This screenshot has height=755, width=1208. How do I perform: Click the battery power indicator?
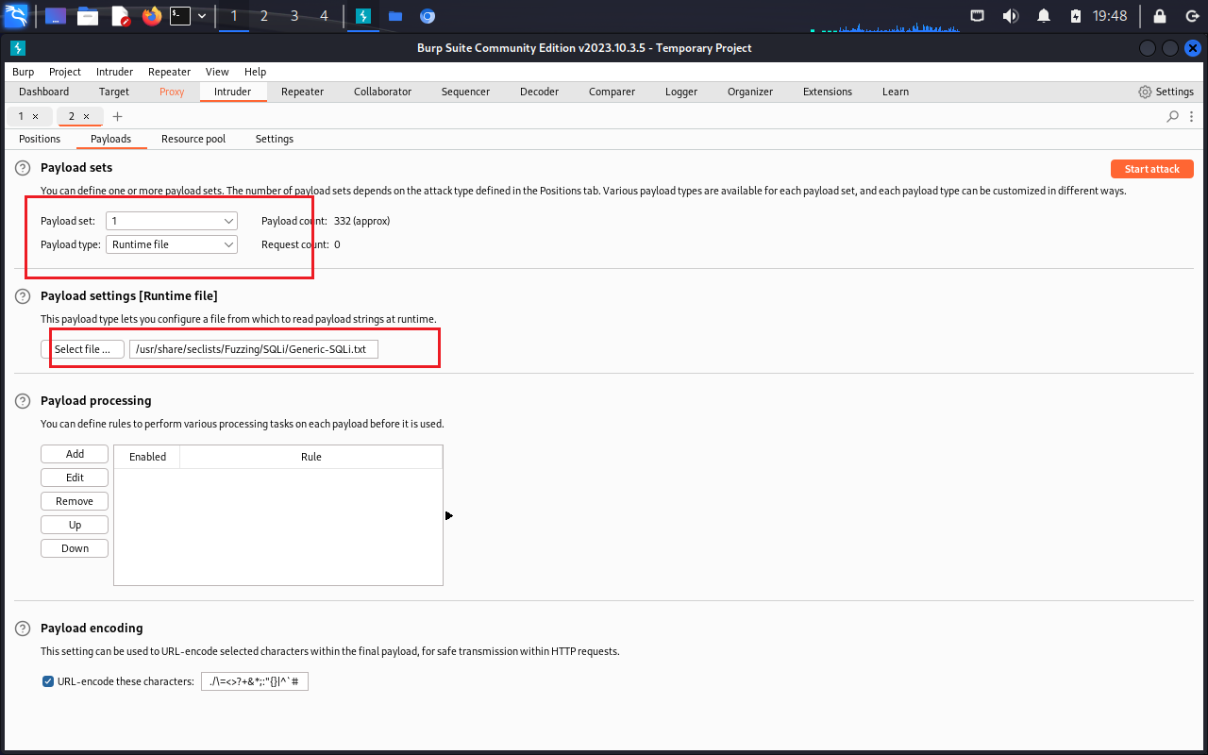coord(1075,16)
